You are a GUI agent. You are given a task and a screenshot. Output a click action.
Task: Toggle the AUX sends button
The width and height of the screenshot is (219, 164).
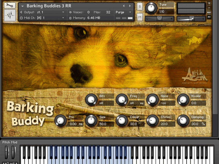[x=209, y=12]
